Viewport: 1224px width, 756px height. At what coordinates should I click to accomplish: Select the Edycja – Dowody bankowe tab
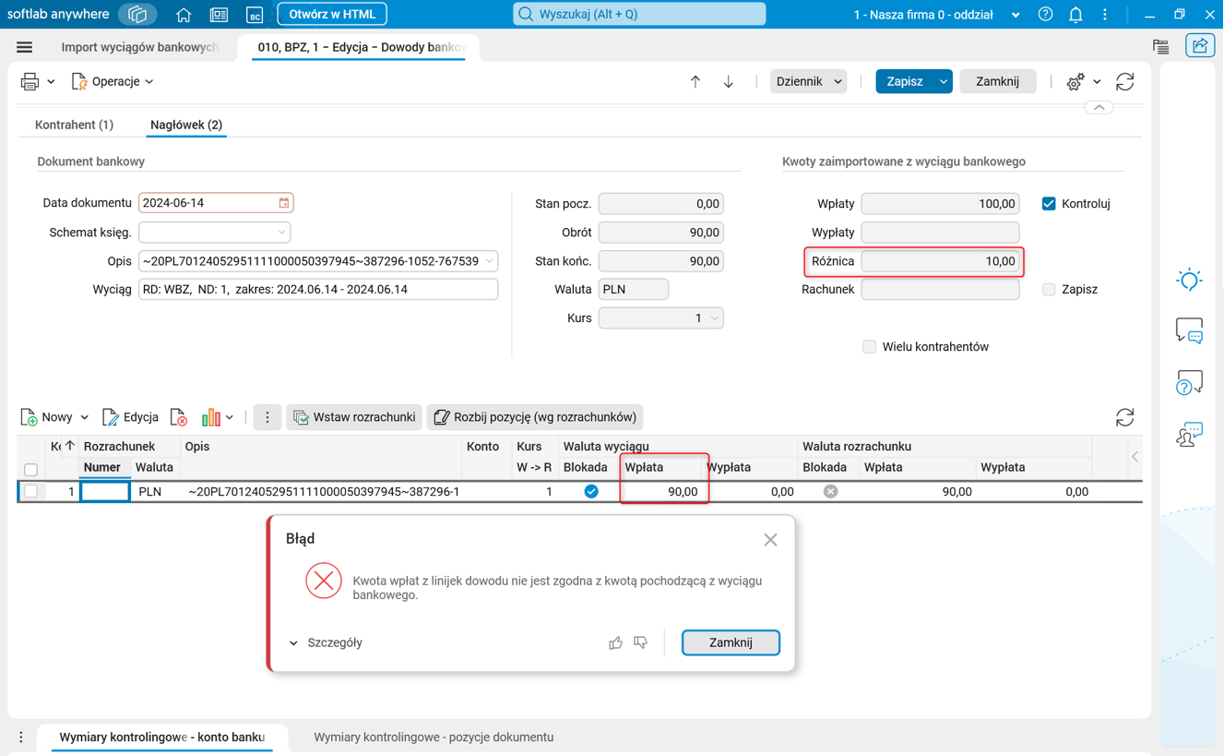click(x=361, y=47)
